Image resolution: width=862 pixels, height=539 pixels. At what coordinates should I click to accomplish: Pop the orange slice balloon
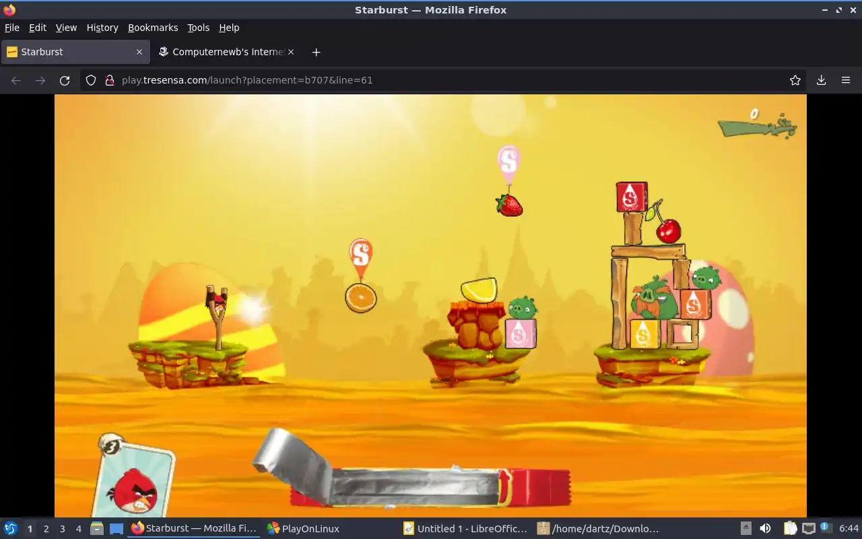tap(361, 297)
